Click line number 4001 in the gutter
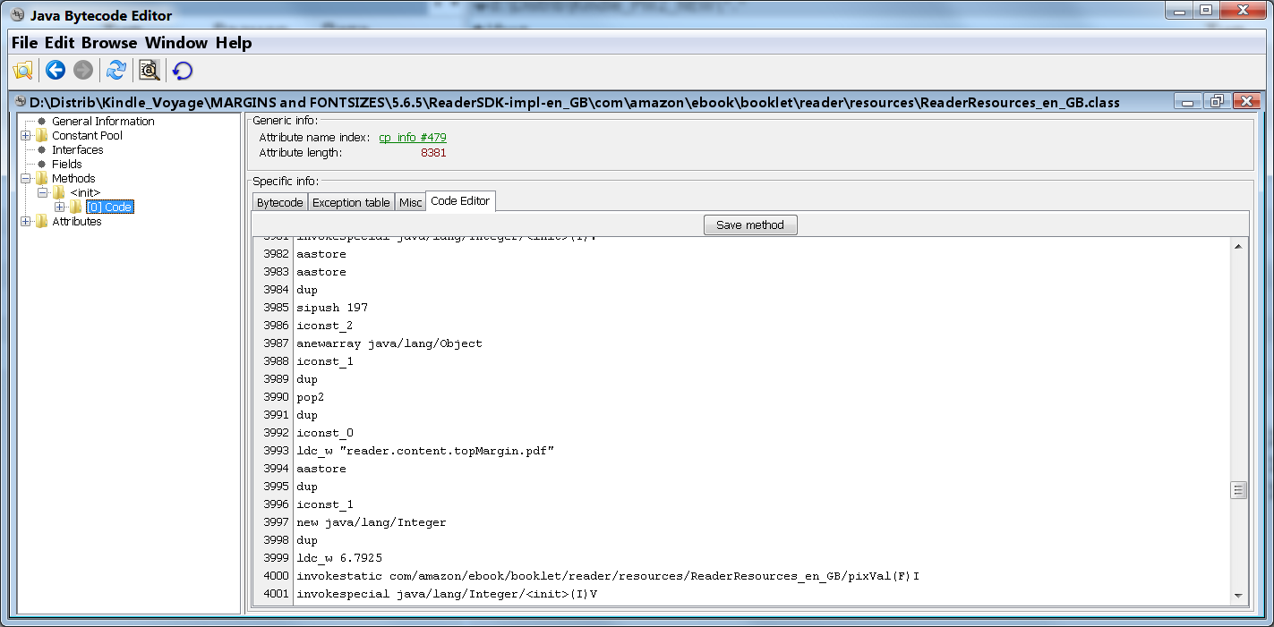 (277, 594)
